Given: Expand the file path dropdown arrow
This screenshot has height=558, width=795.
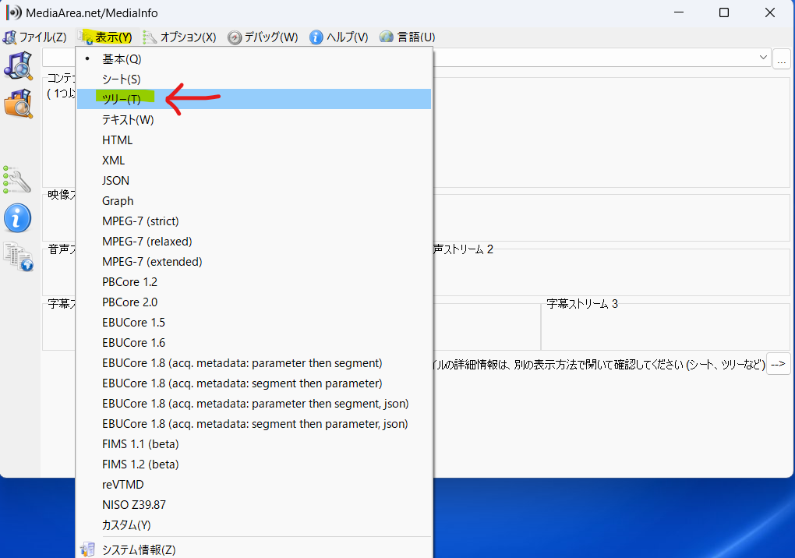Looking at the screenshot, I should click(x=763, y=58).
